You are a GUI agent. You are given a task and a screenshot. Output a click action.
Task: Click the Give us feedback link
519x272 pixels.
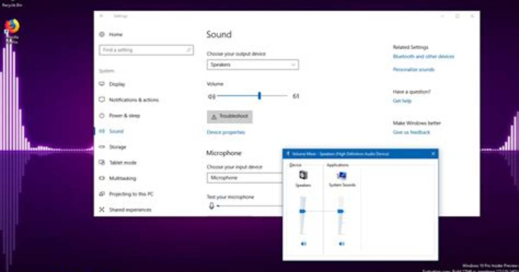click(411, 132)
